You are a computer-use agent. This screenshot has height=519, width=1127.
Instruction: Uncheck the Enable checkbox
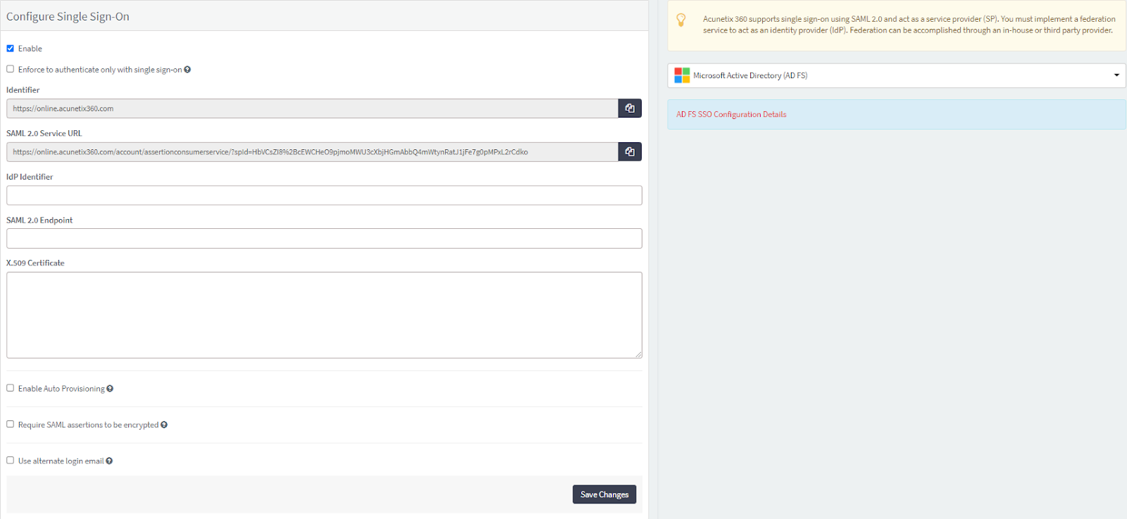[10, 49]
